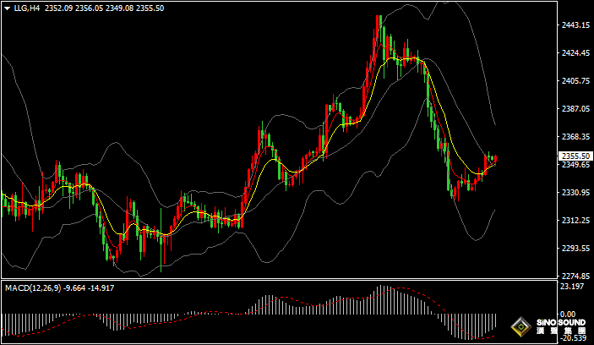Open the dropdown triangle beside LLG,H4
594x345 pixels.
tap(7, 8)
